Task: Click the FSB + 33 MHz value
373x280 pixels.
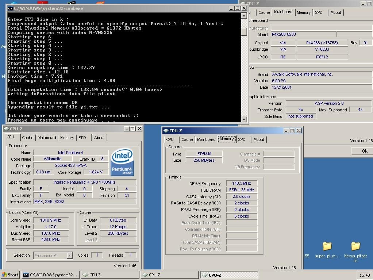Action: coord(242,190)
